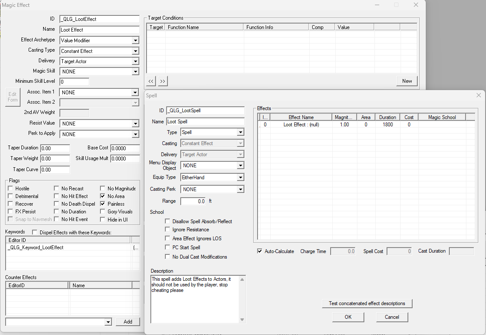This screenshot has height=335, width=486.
Task: Click New under Target Conditions
Action: coord(407,81)
